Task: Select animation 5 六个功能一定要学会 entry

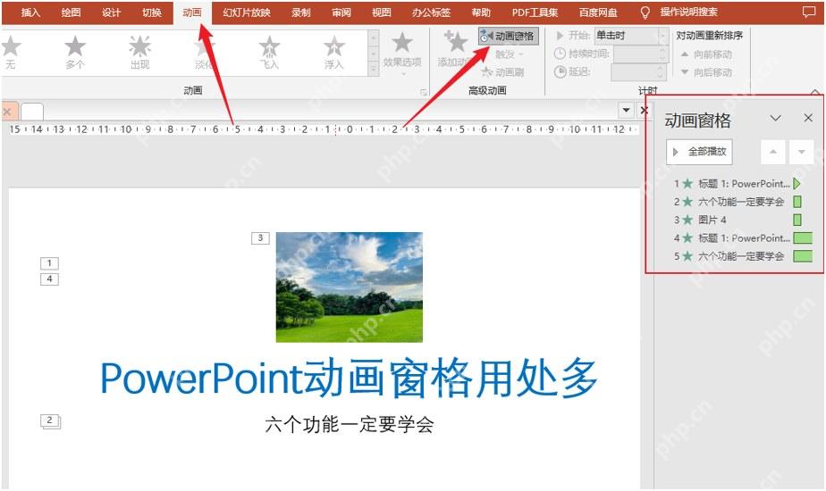Action: coord(737,256)
